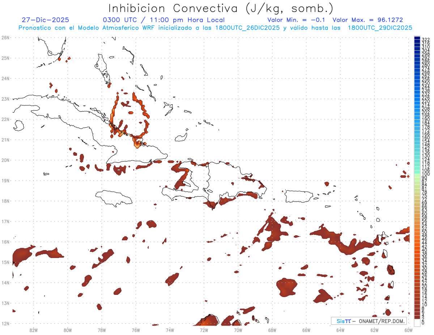Click the 25N latitude label
434x335 pixels.
[5, 58]
